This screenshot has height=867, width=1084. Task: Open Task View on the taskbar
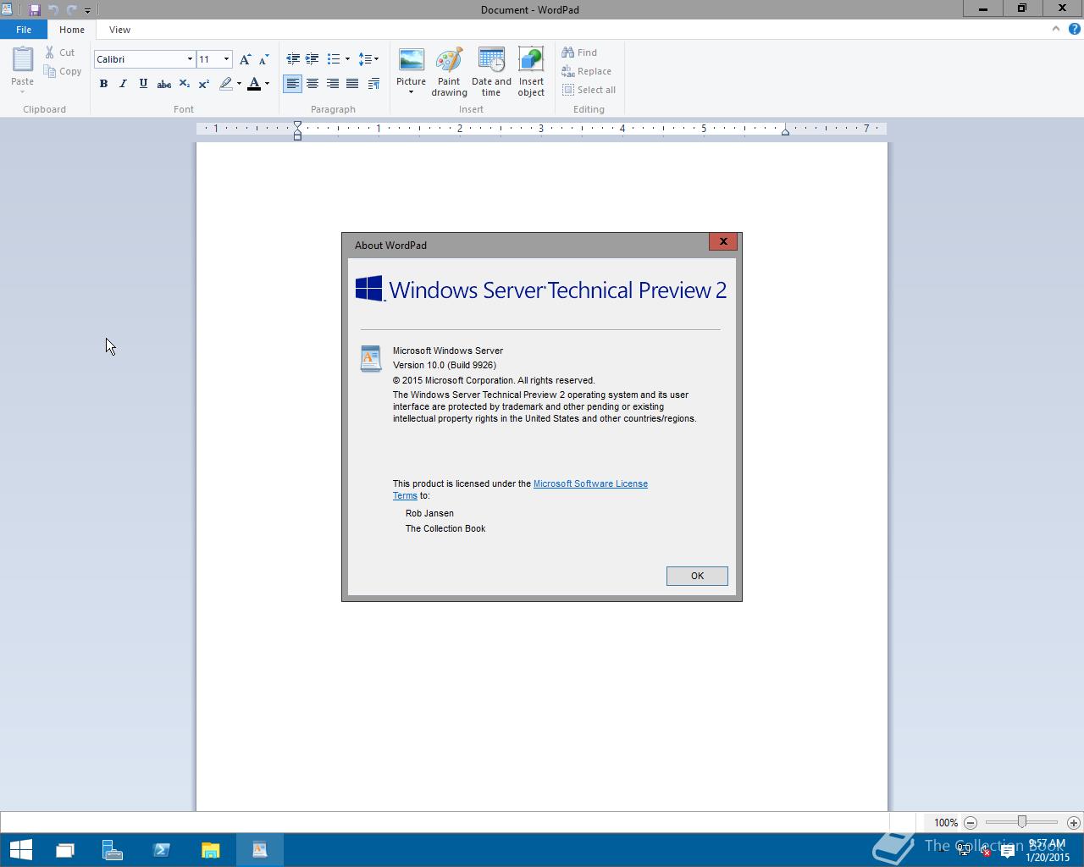tap(65, 849)
